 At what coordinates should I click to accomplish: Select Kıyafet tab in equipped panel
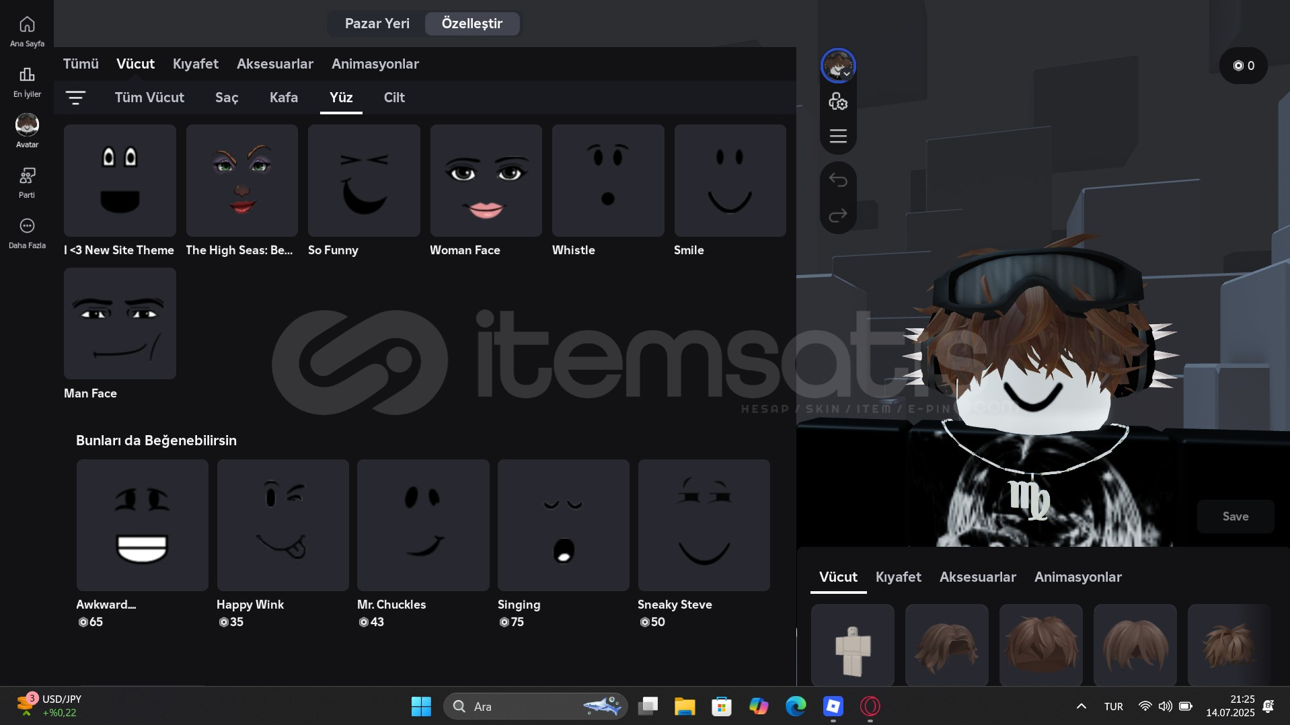pos(899,577)
